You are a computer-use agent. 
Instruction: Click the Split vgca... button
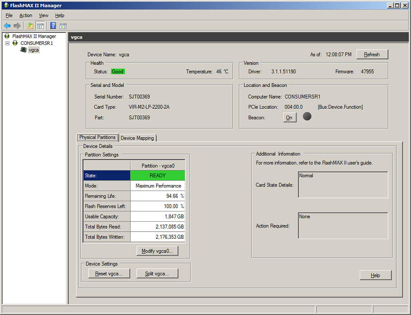(157, 273)
